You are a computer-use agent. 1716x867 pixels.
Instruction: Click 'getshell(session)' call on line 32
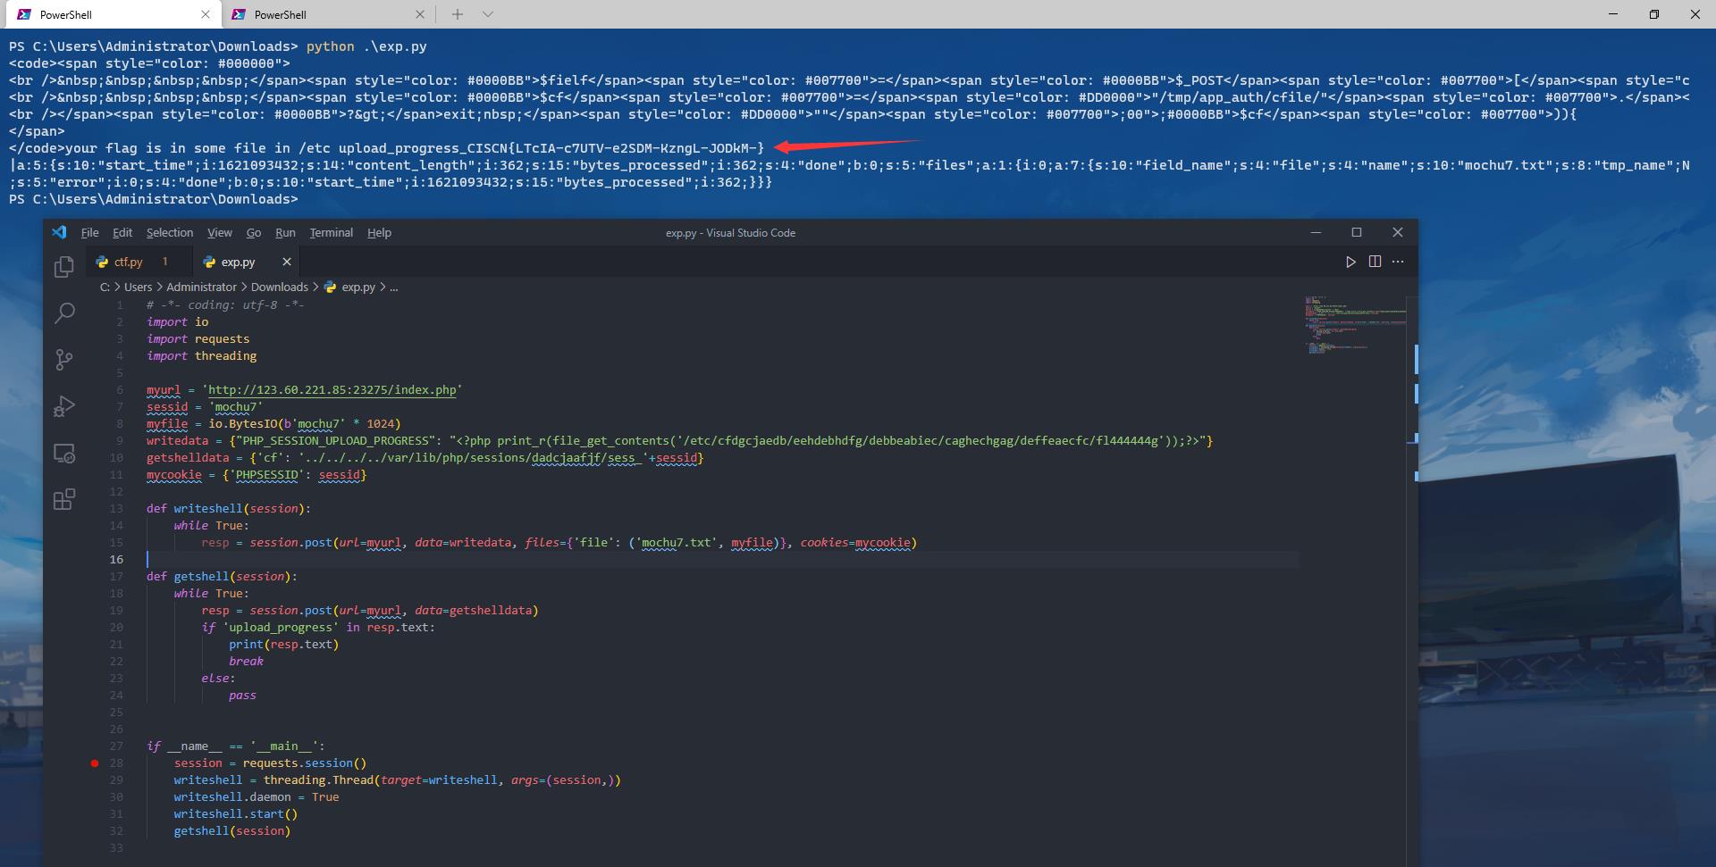[x=232, y=830]
